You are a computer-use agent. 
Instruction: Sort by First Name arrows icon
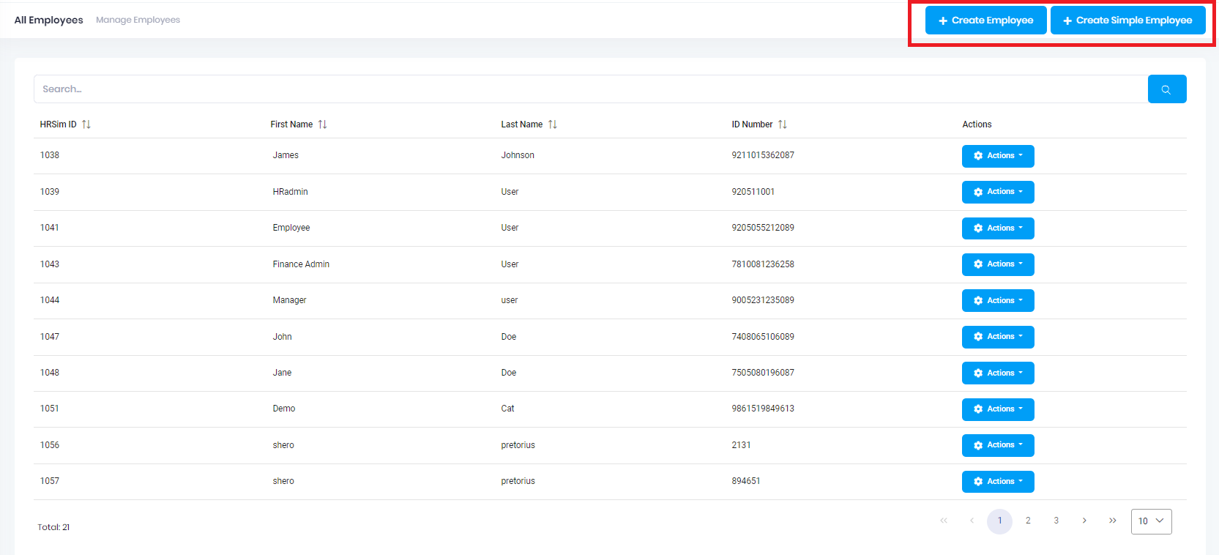pyautogui.click(x=323, y=124)
